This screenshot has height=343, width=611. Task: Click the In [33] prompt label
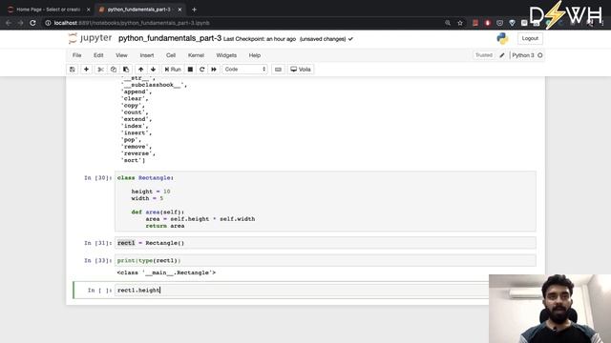pyautogui.click(x=97, y=260)
